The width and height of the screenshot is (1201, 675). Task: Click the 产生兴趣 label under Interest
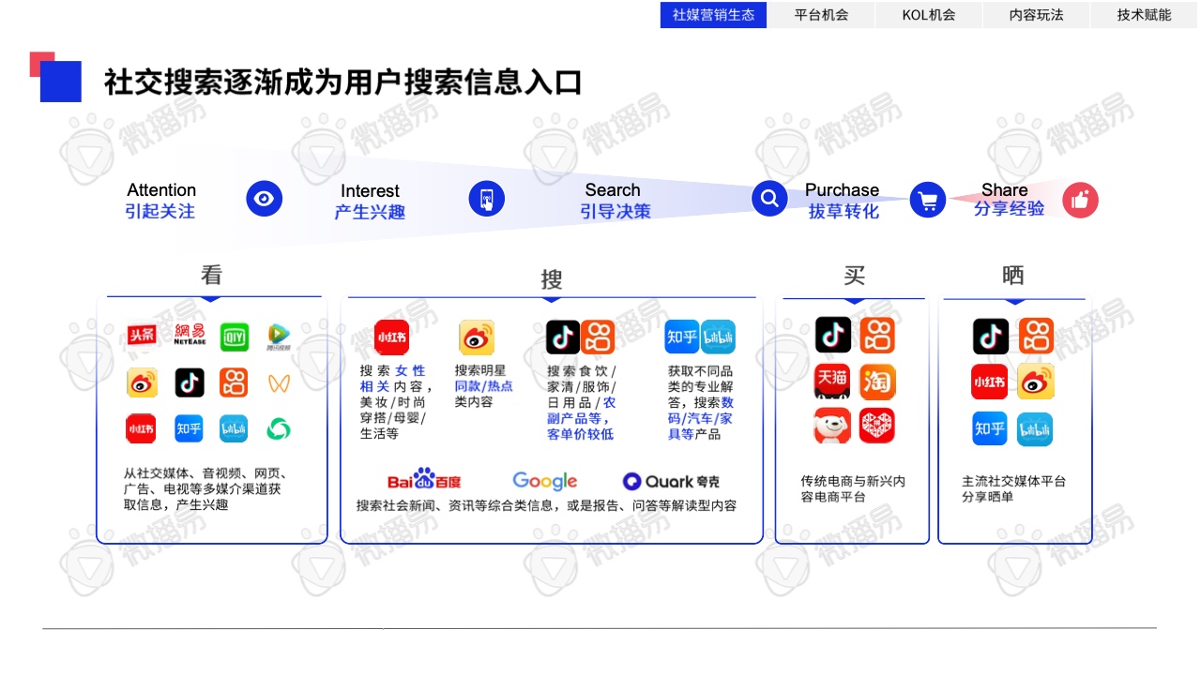point(370,212)
